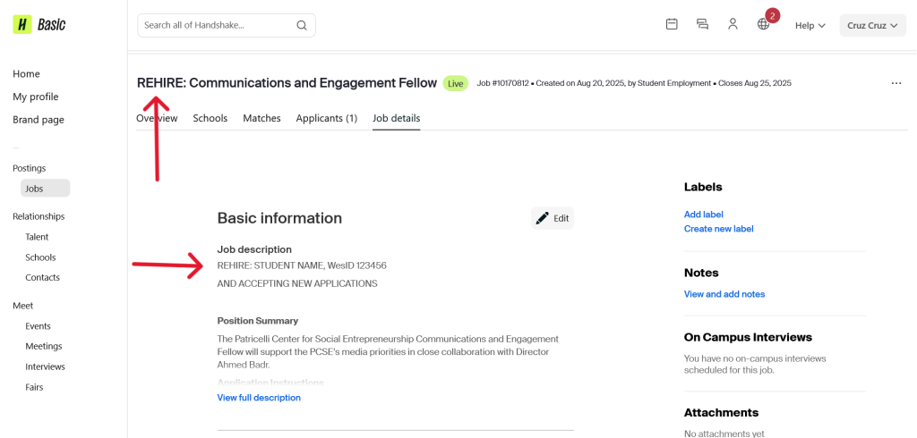Open View and add notes link
This screenshot has height=438, width=917.
pyautogui.click(x=724, y=294)
